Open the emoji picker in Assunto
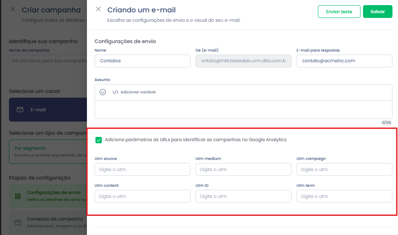 103,92
